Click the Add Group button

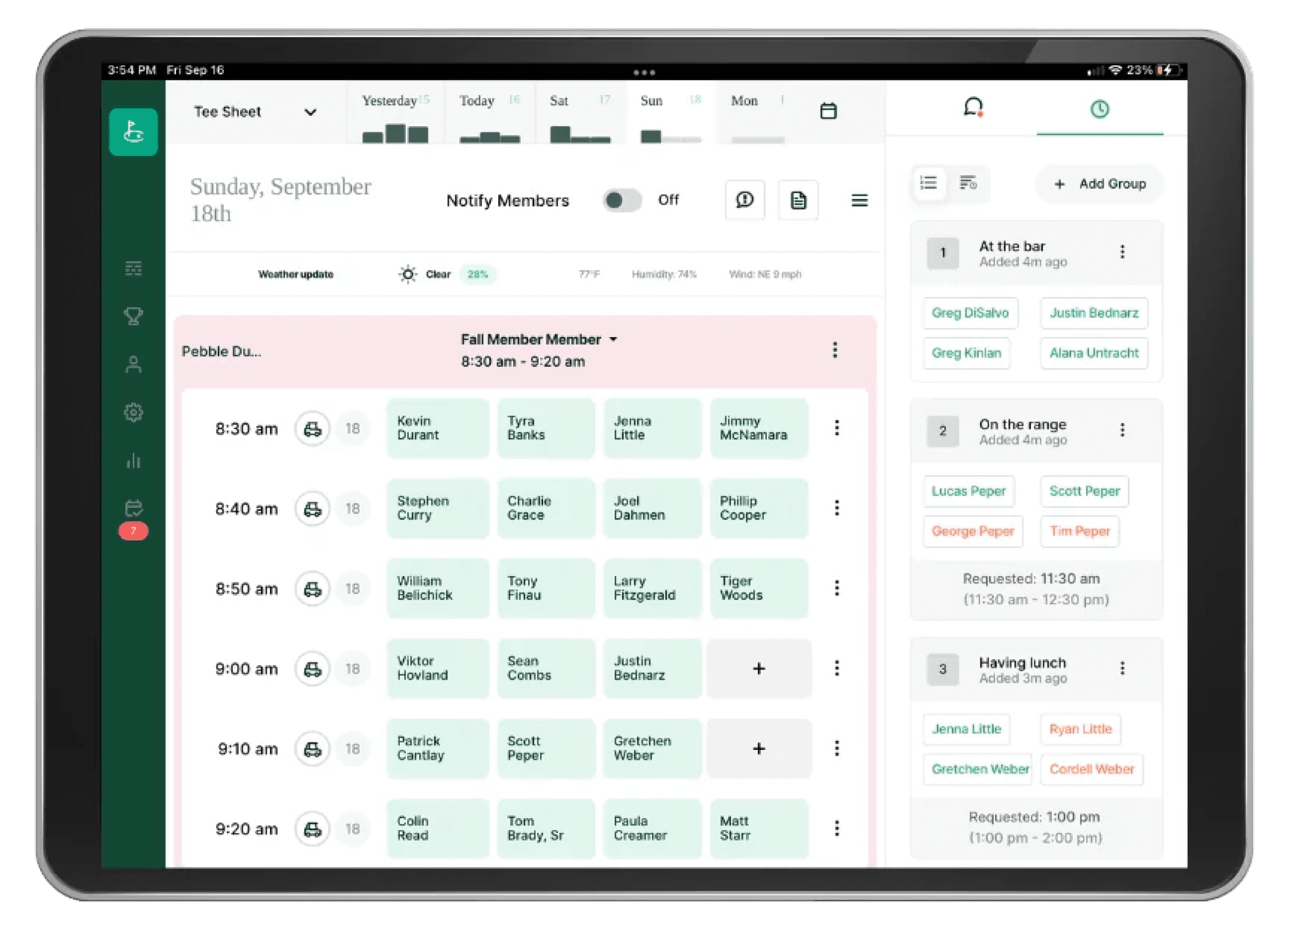1099,184
